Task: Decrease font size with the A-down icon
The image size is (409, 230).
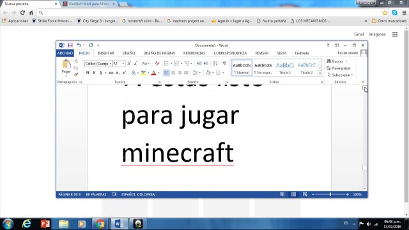Action: (135, 63)
